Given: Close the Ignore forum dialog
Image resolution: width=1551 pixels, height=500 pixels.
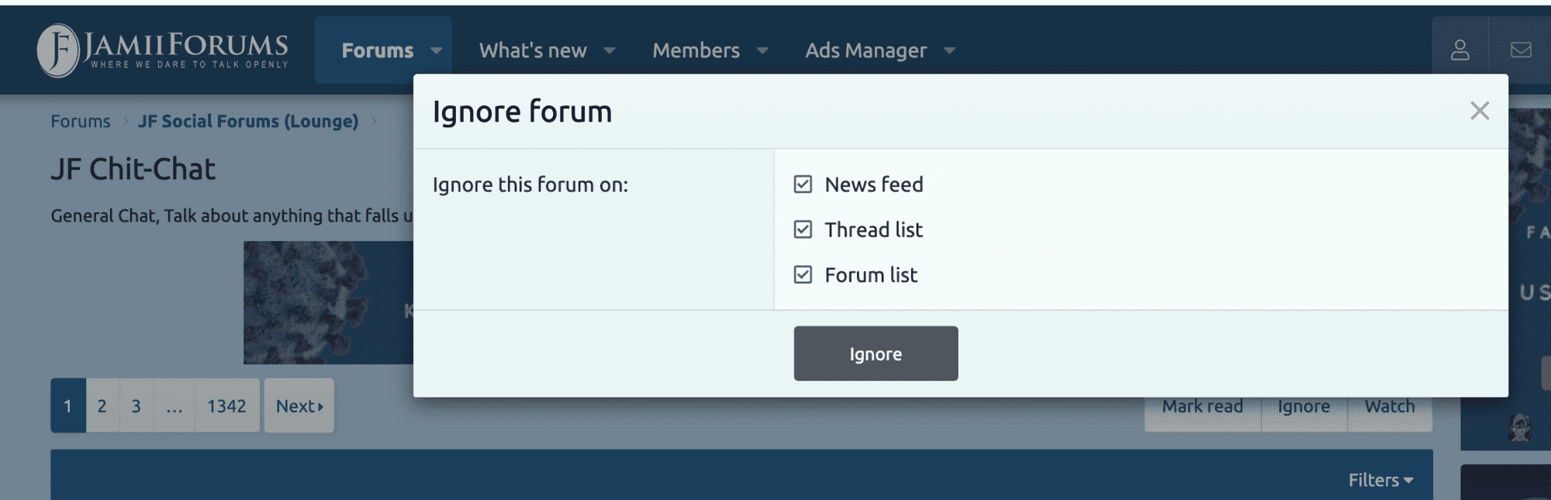Looking at the screenshot, I should pyautogui.click(x=1480, y=111).
